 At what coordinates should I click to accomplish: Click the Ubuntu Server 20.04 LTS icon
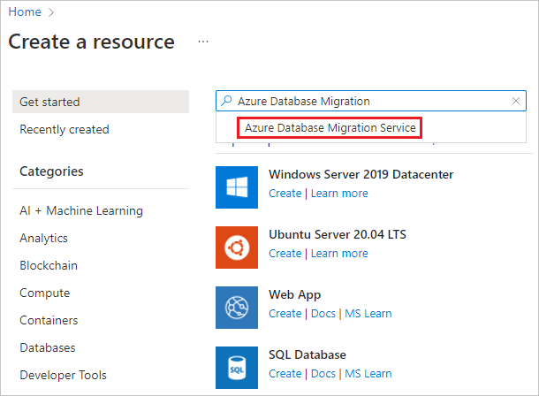pos(237,247)
